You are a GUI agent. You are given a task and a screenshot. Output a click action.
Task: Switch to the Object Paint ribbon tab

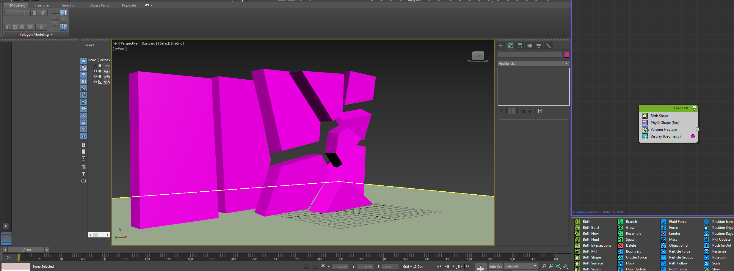coord(99,5)
